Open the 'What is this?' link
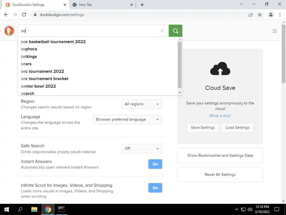 220,116
